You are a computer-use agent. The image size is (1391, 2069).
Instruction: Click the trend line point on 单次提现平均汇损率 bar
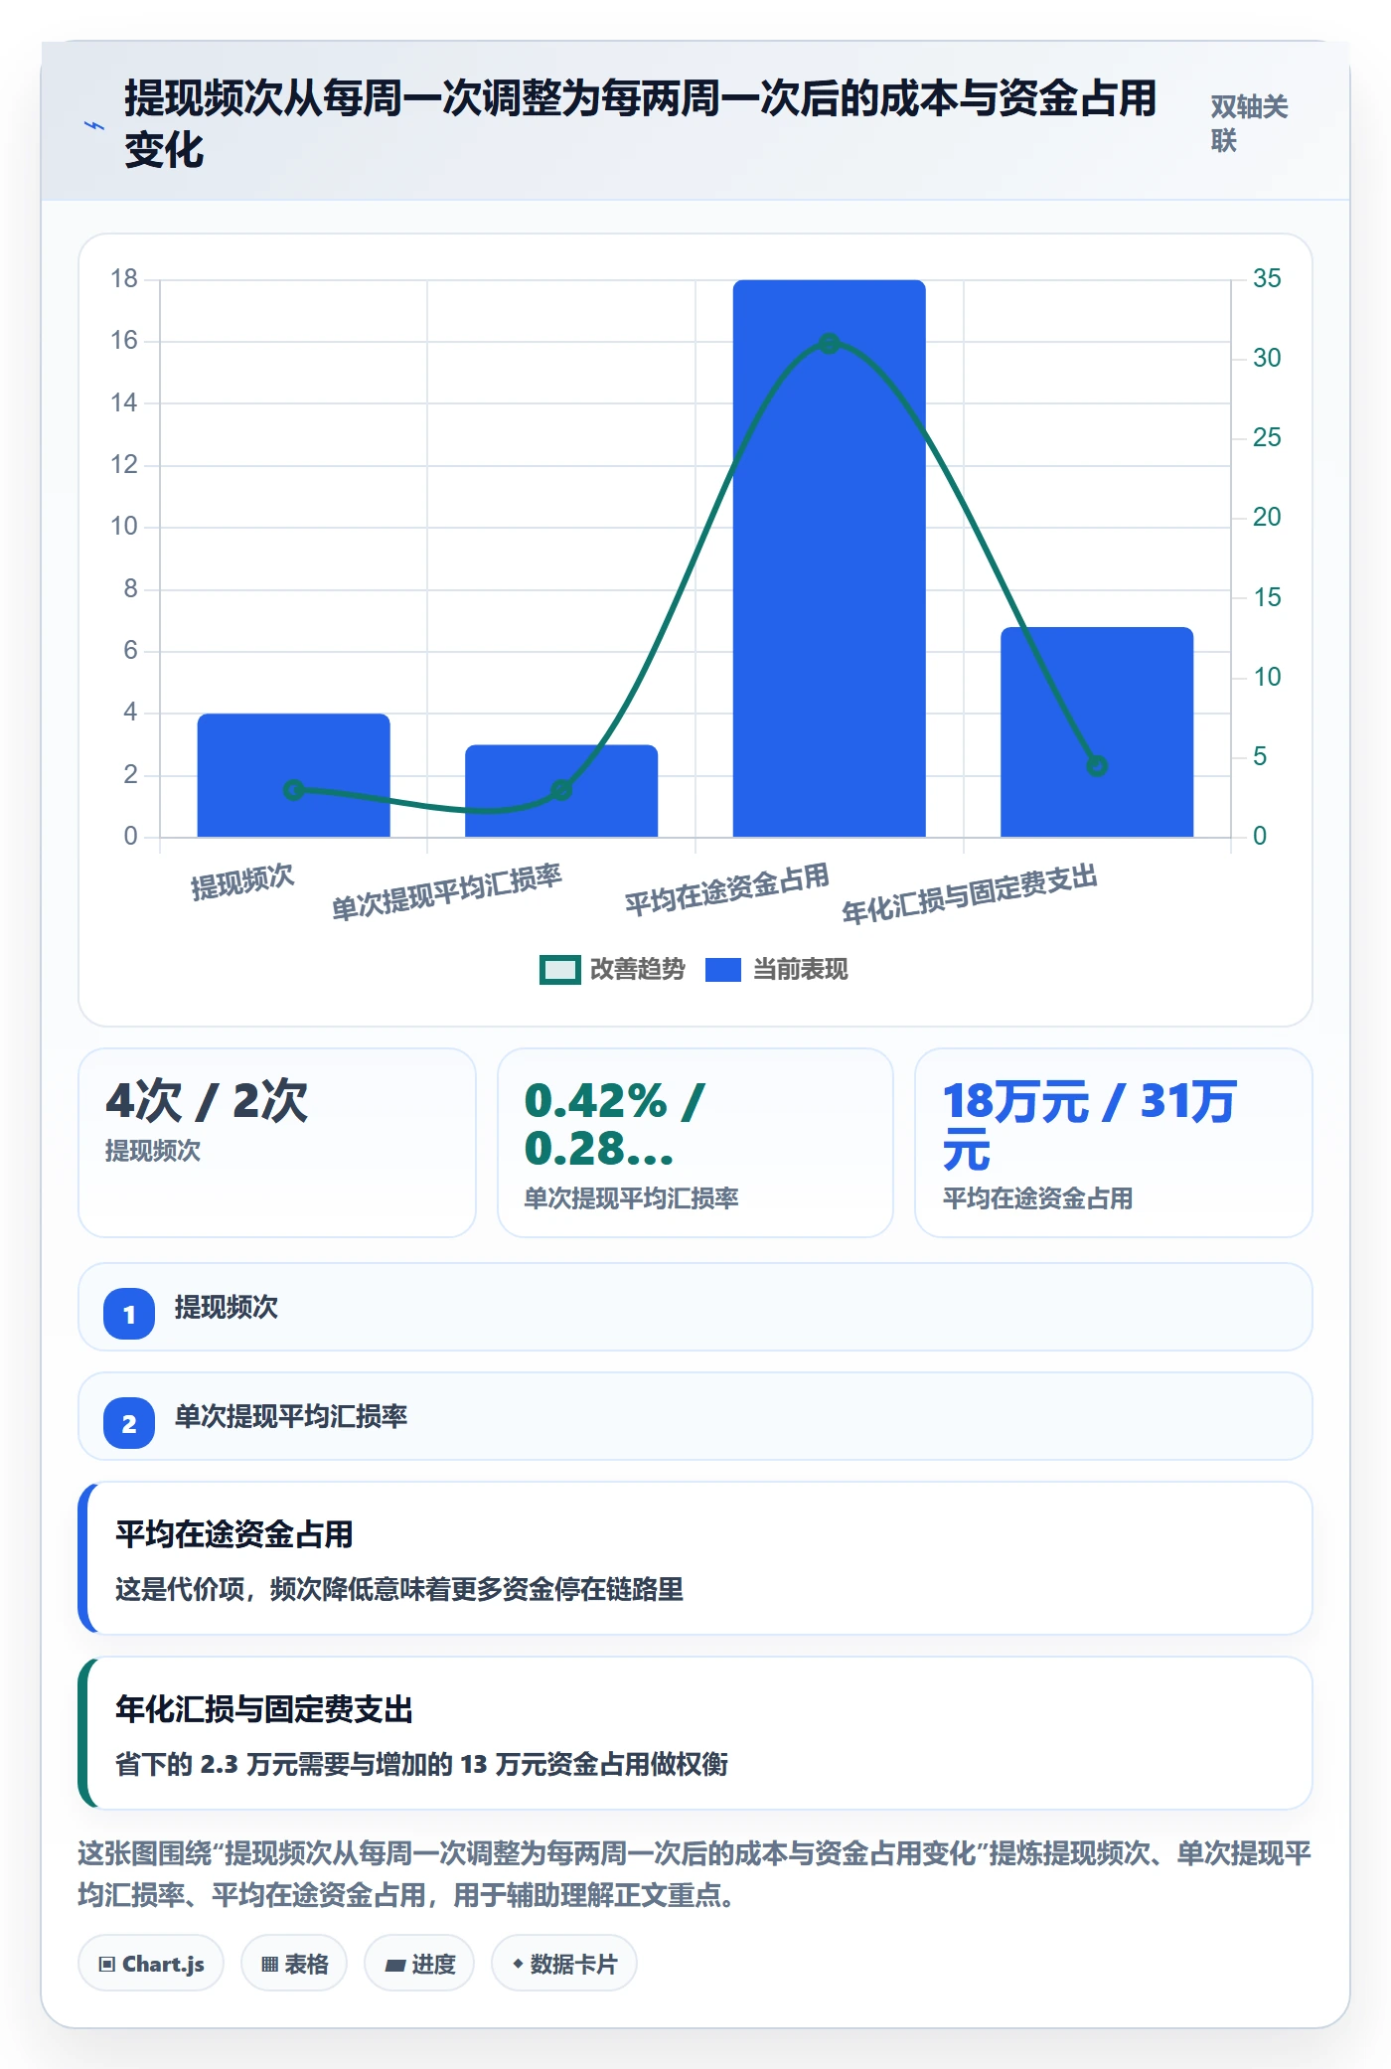click(x=561, y=790)
